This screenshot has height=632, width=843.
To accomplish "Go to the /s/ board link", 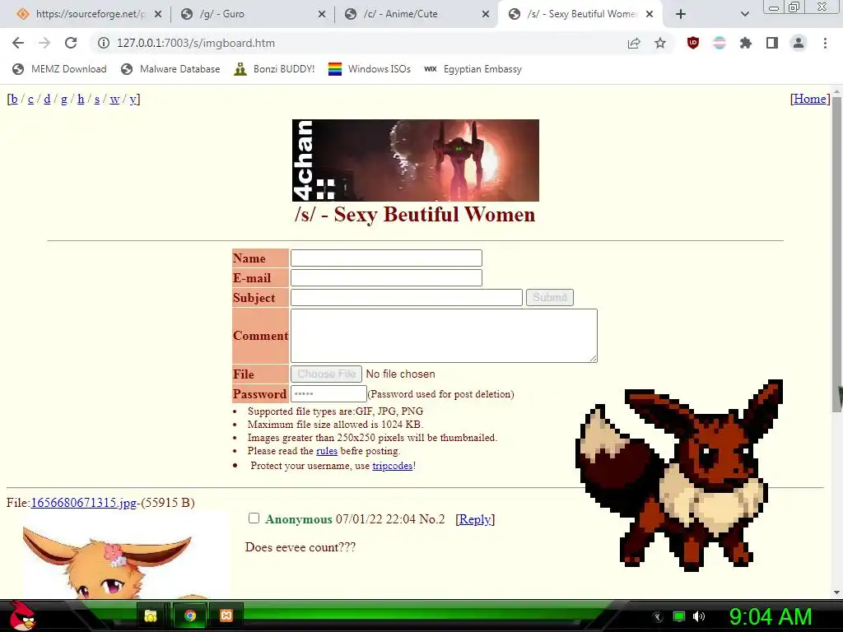I will click(97, 99).
